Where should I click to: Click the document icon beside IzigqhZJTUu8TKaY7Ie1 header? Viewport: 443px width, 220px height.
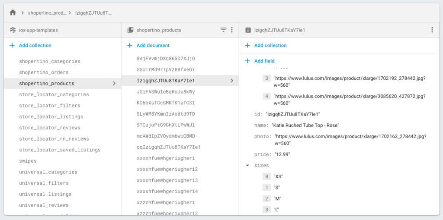tap(248, 30)
